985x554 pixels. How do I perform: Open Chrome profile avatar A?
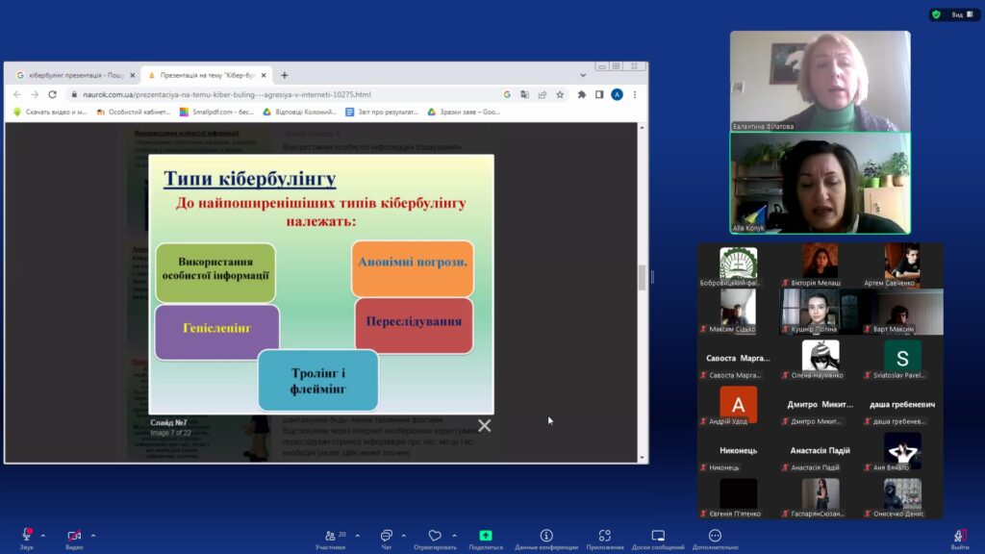pos(617,94)
